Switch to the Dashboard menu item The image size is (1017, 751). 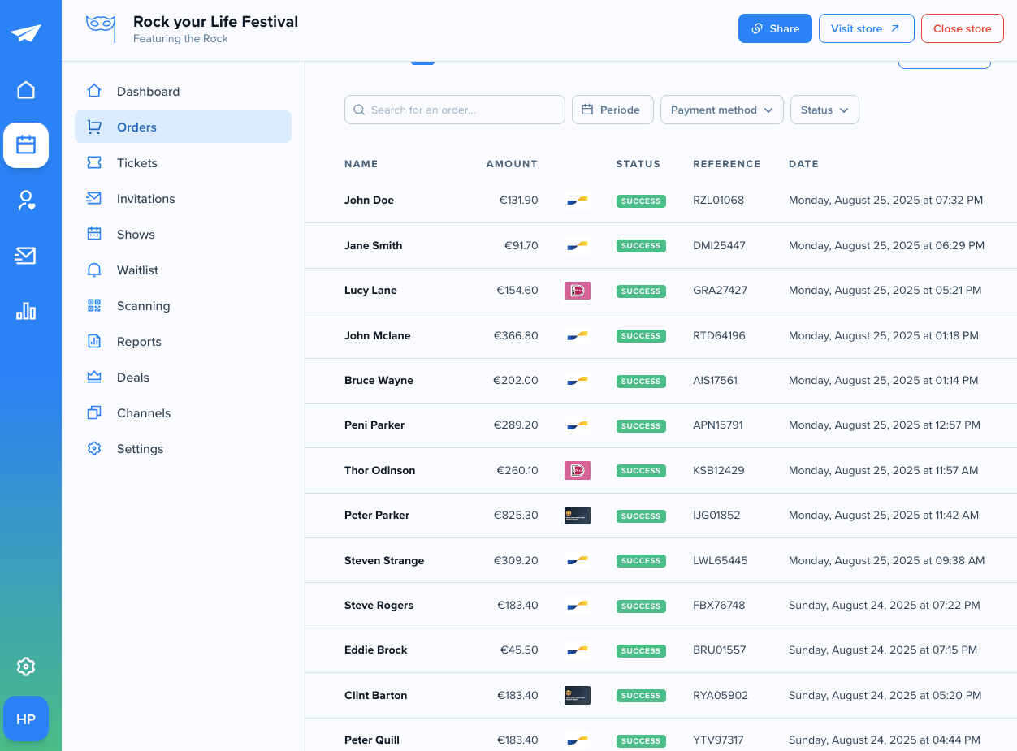pos(148,91)
